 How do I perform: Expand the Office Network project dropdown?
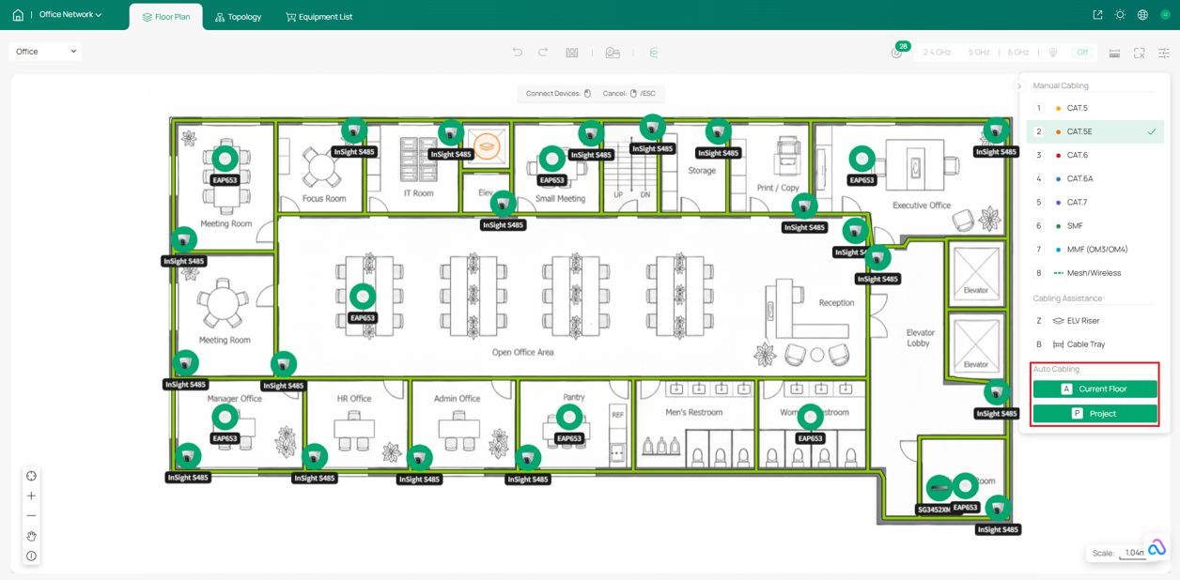[x=70, y=15]
